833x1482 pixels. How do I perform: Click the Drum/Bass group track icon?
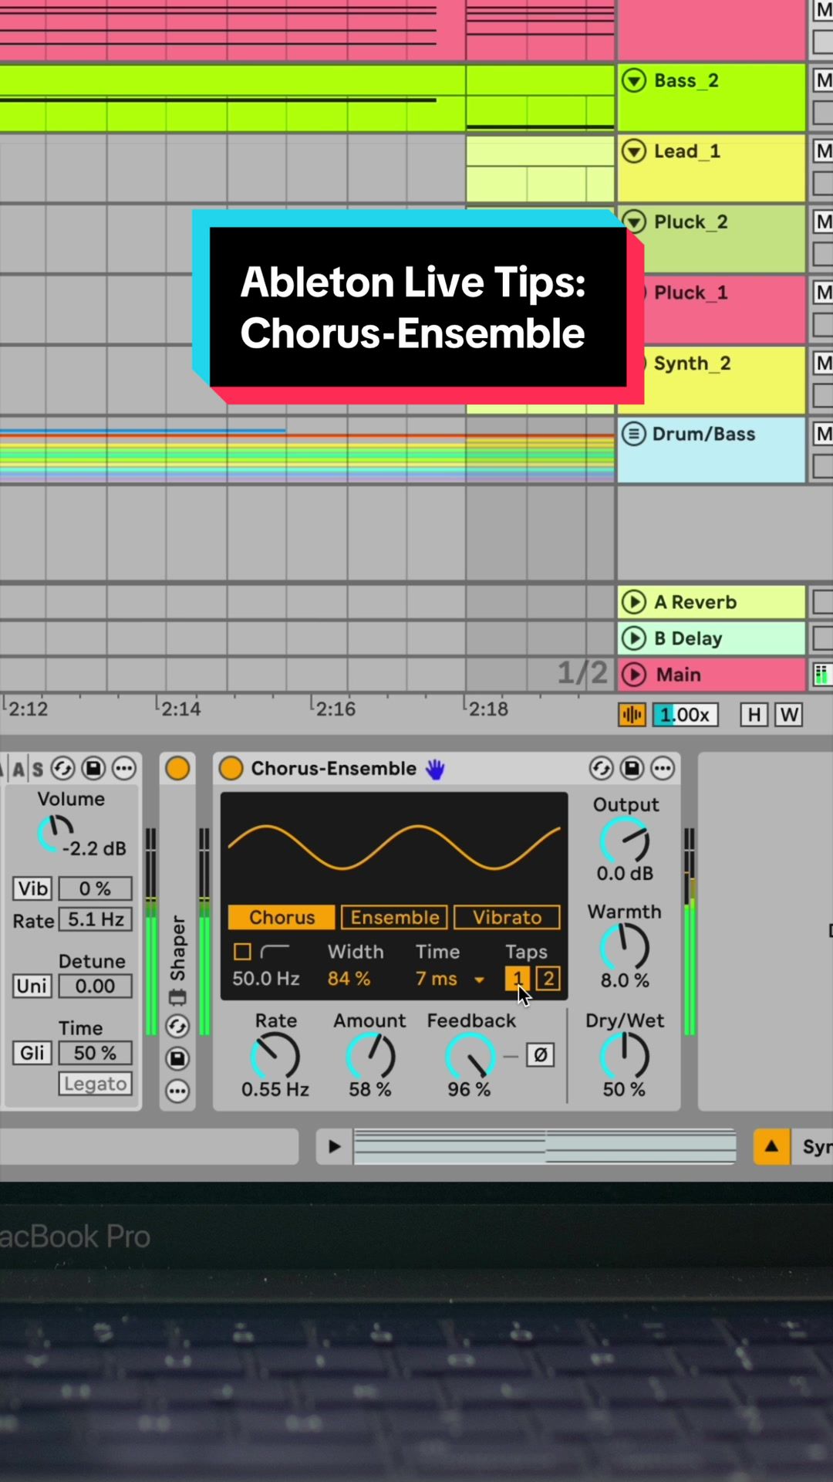(x=634, y=434)
